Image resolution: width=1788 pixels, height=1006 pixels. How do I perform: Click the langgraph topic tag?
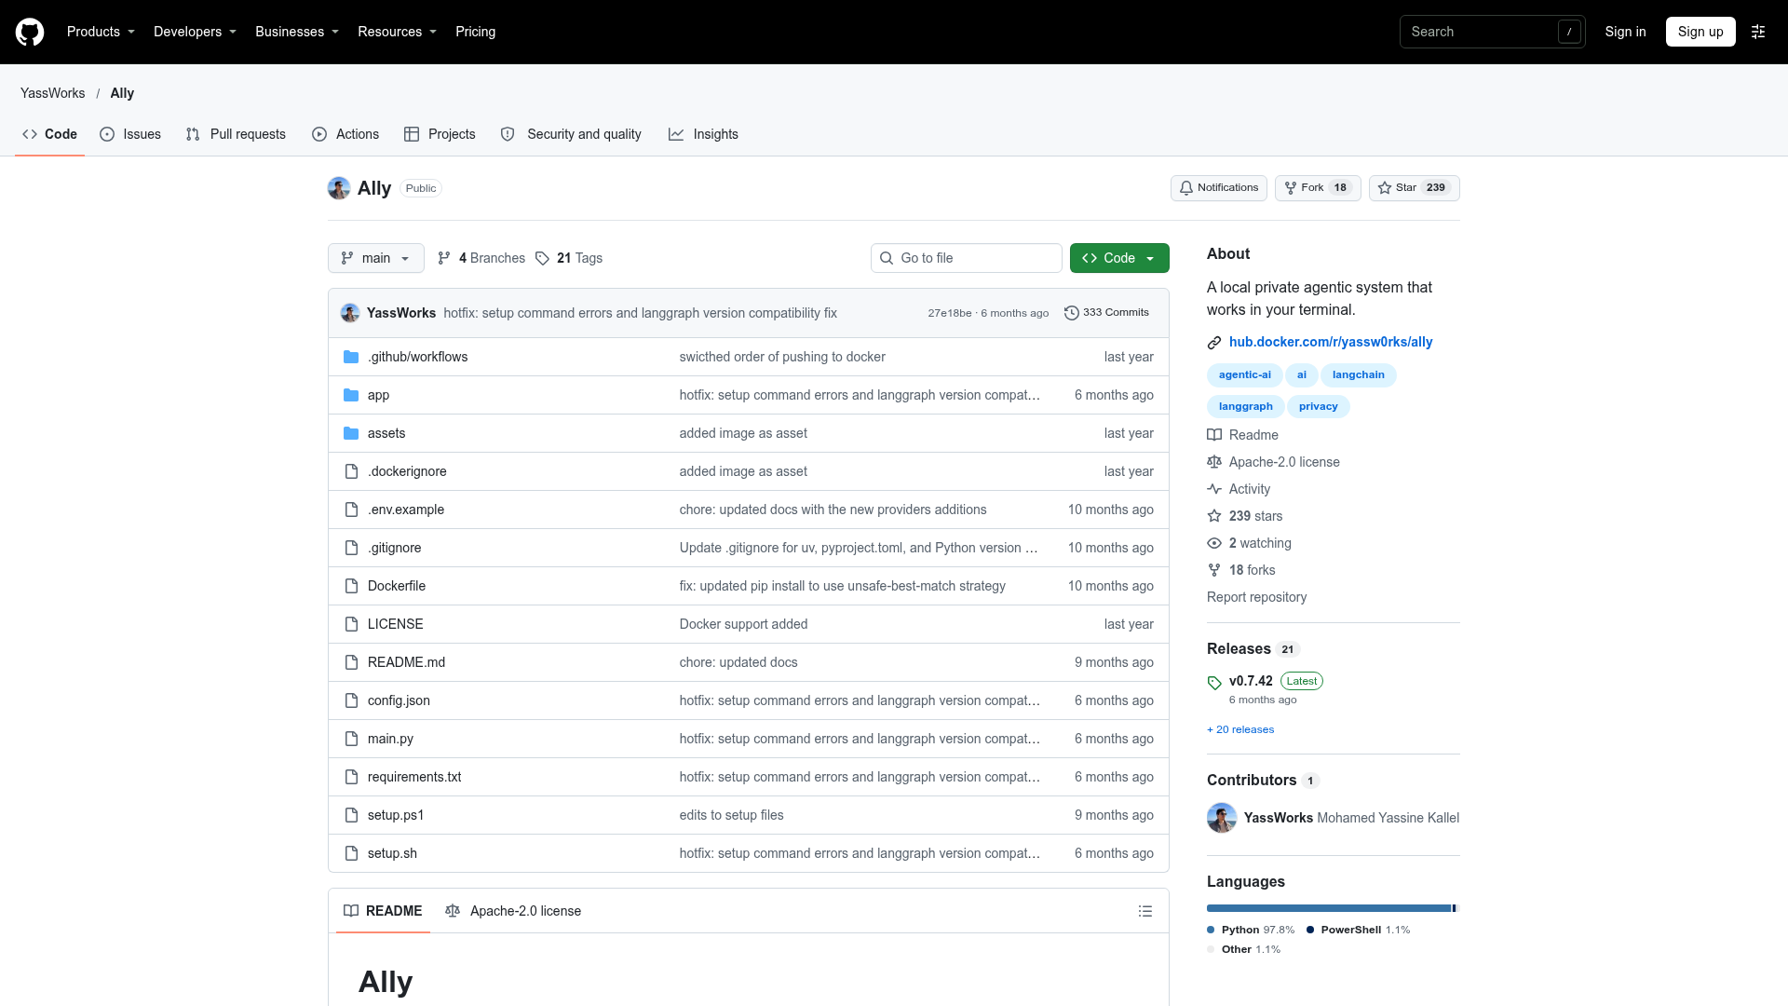pos(1245,406)
